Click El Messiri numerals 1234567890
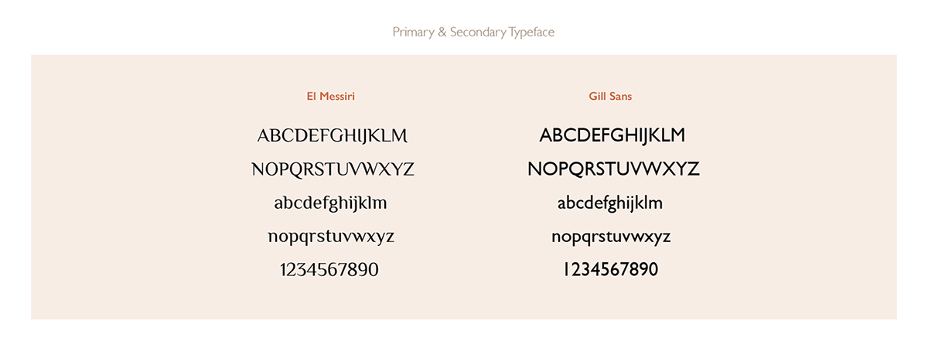 point(329,270)
